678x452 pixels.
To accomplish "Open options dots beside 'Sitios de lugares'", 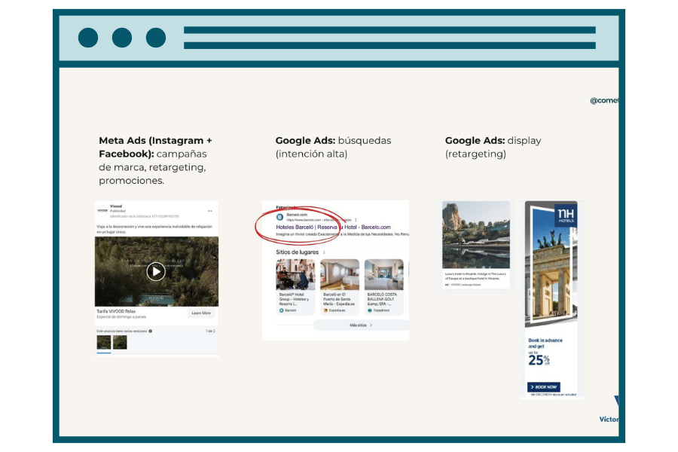I will click(x=324, y=252).
